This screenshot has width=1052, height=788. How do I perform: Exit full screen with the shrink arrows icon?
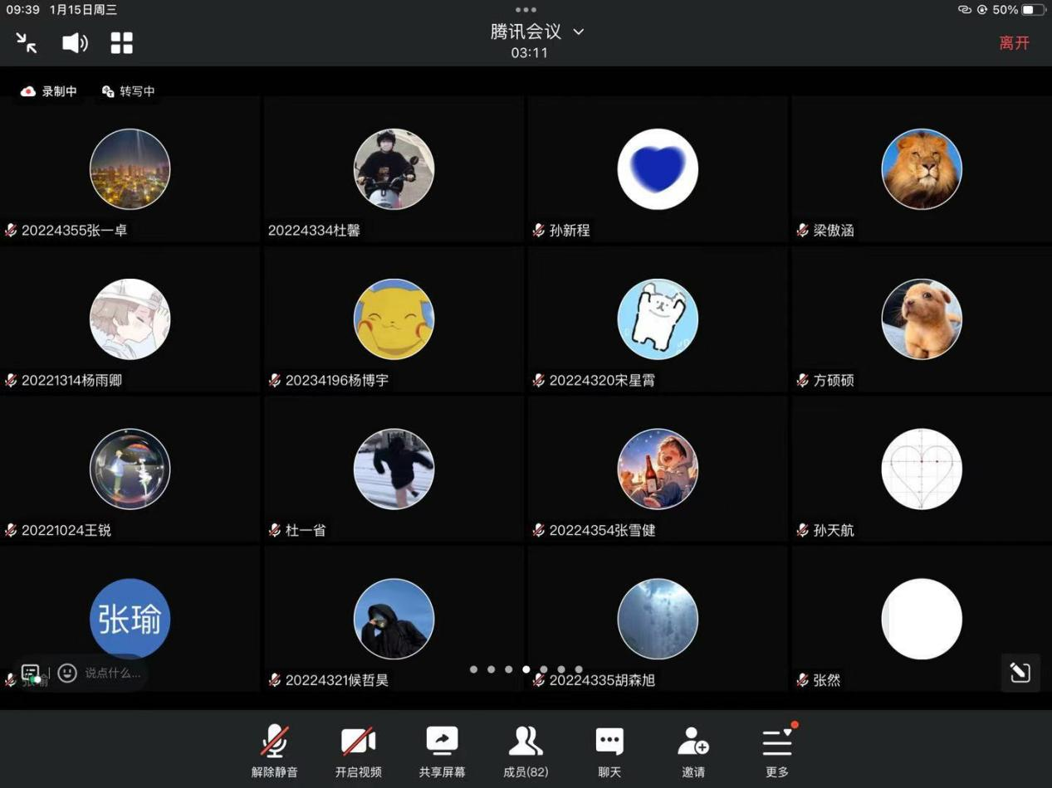[x=27, y=43]
